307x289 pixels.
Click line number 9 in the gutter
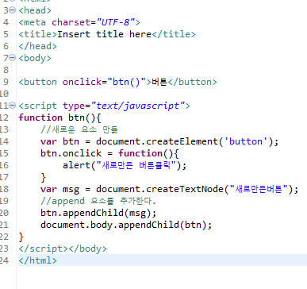(x=6, y=82)
